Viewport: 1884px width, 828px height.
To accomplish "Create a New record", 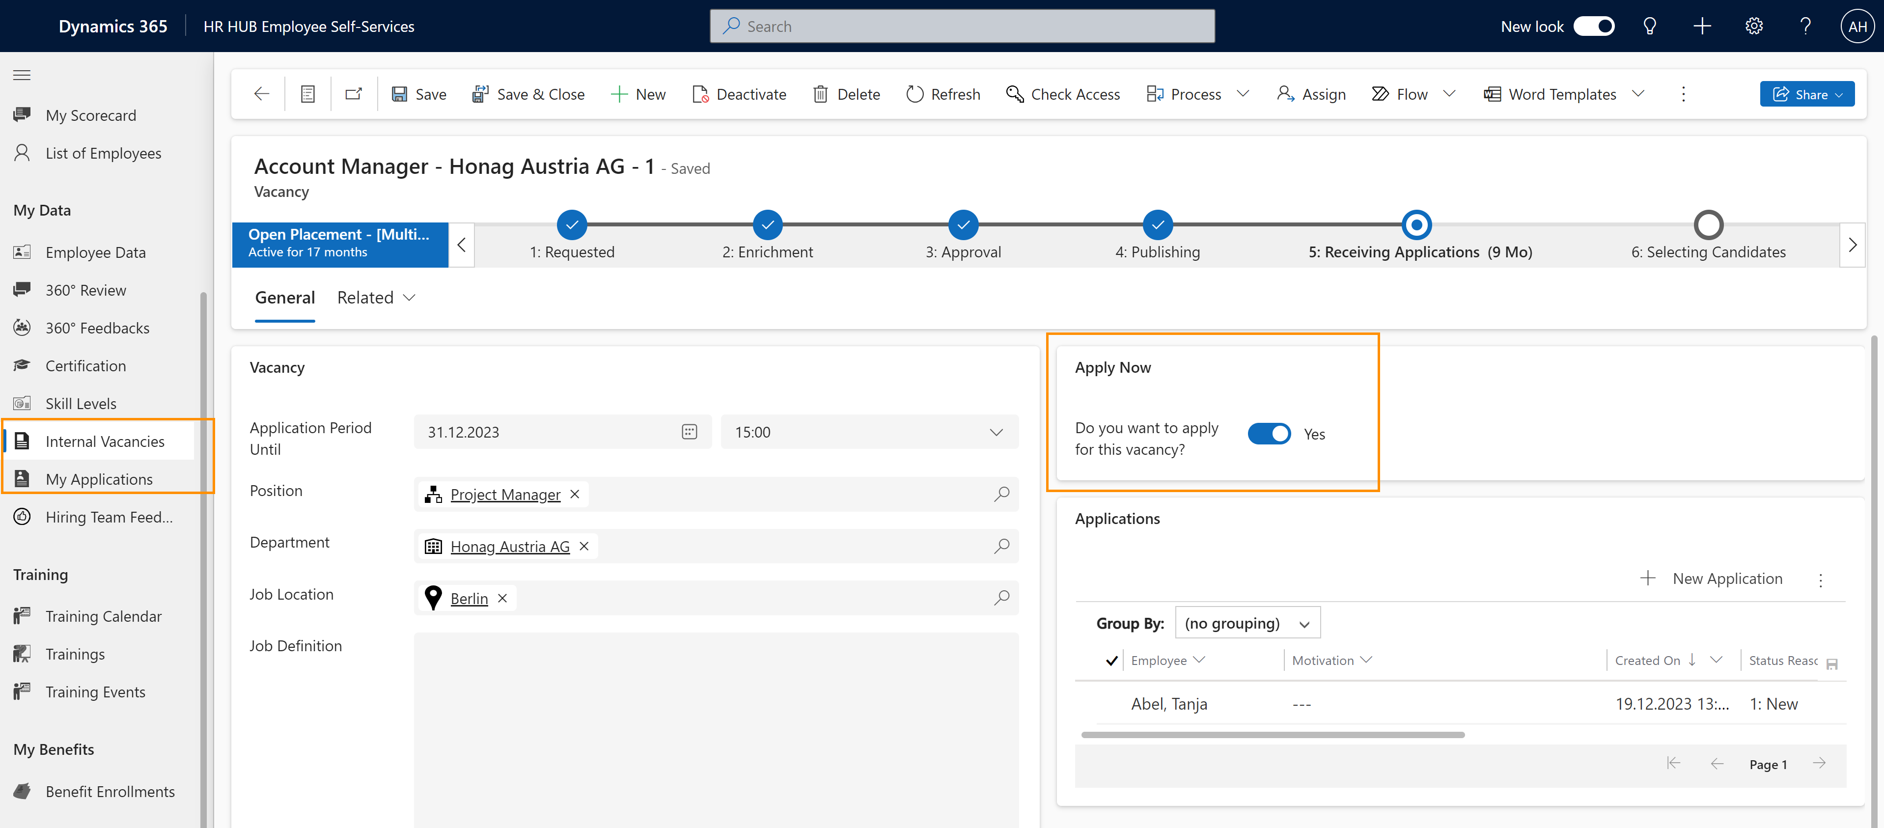I will 638,94.
